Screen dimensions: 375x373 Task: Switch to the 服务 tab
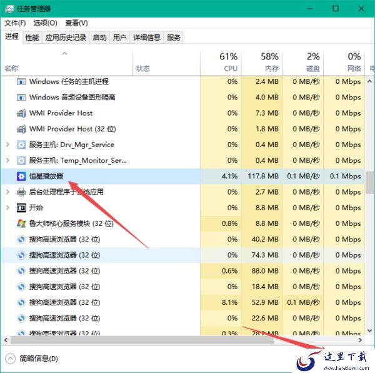click(x=174, y=38)
